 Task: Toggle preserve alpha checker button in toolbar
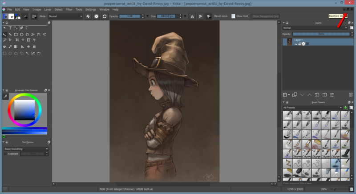[x=97, y=16]
